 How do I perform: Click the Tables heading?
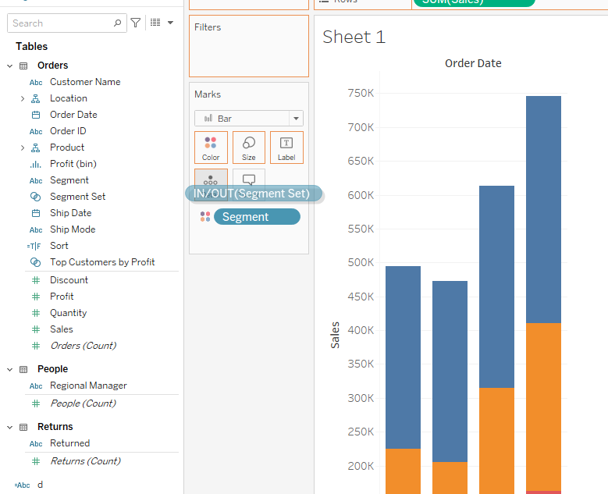click(x=31, y=47)
